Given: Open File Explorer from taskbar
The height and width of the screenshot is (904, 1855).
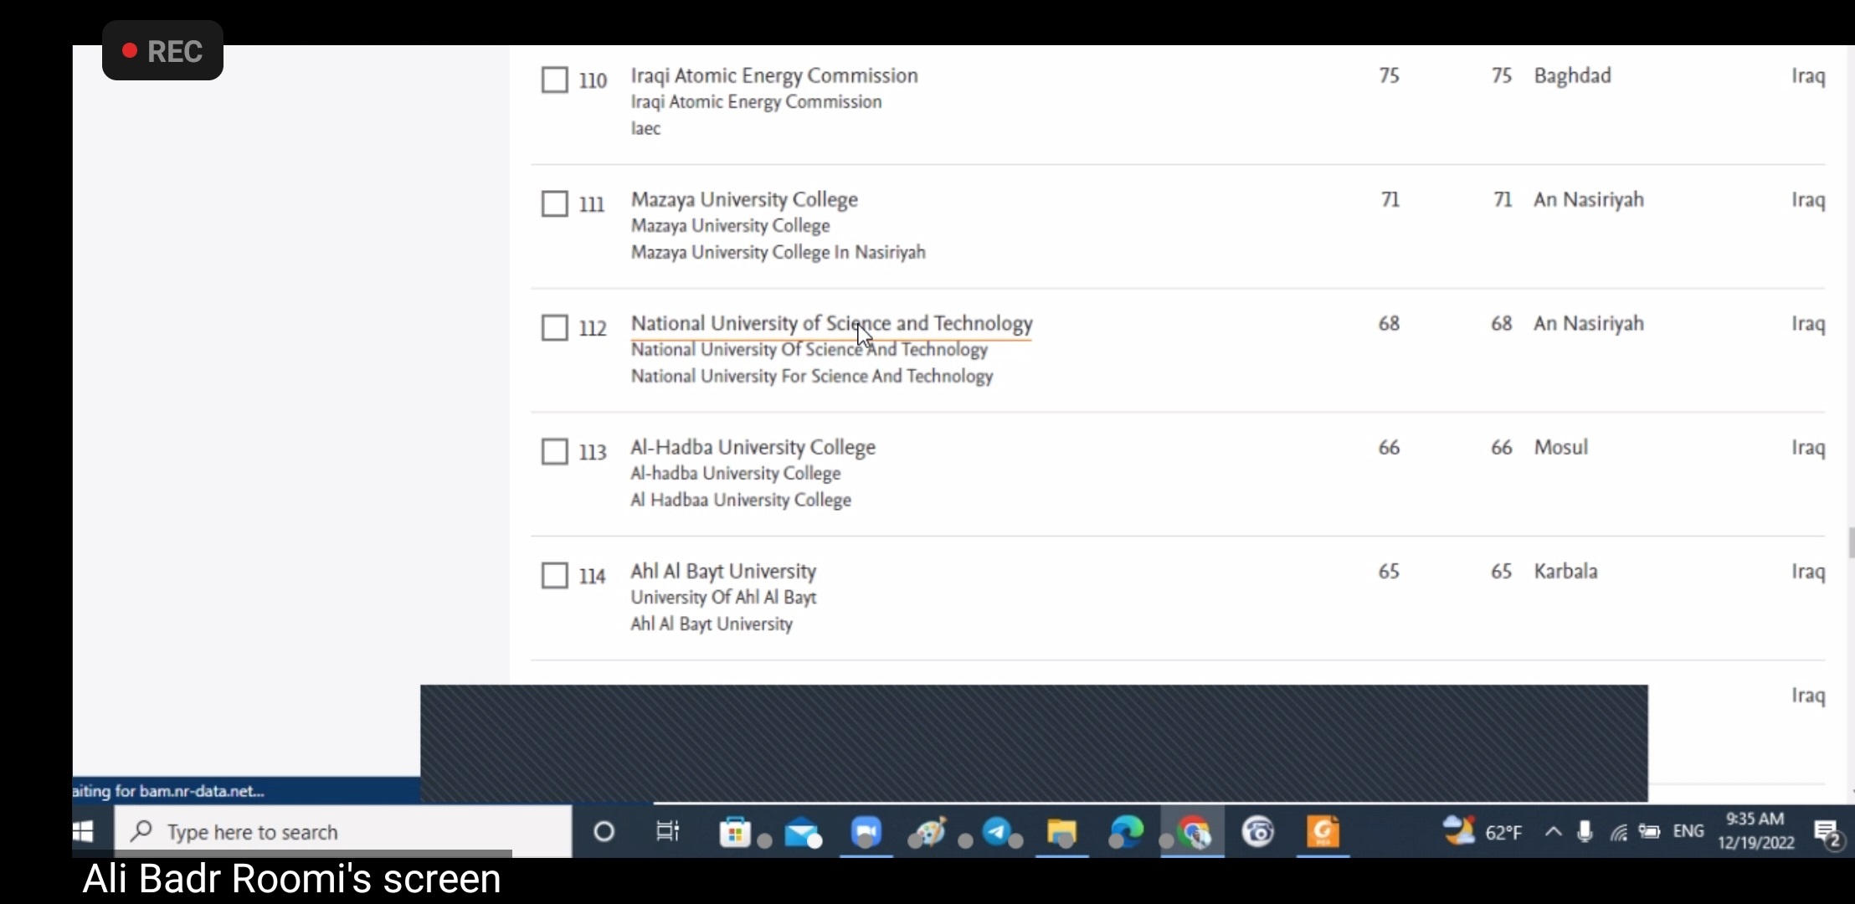Looking at the screenshot, I should click(1061, 832).
